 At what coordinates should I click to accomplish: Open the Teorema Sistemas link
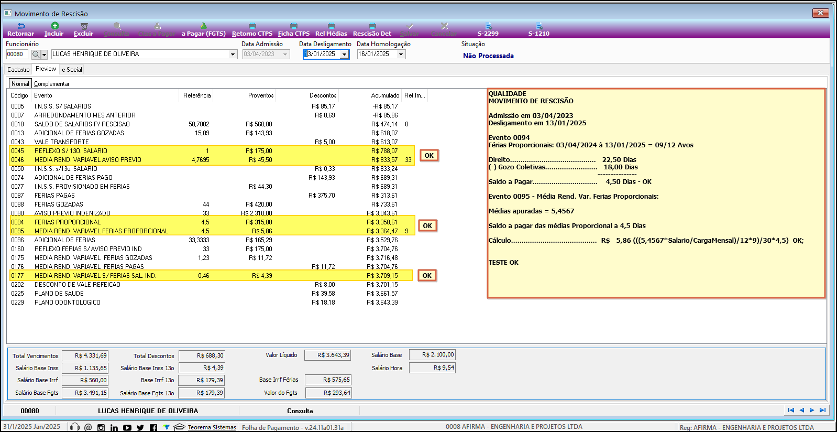[212, 427]
